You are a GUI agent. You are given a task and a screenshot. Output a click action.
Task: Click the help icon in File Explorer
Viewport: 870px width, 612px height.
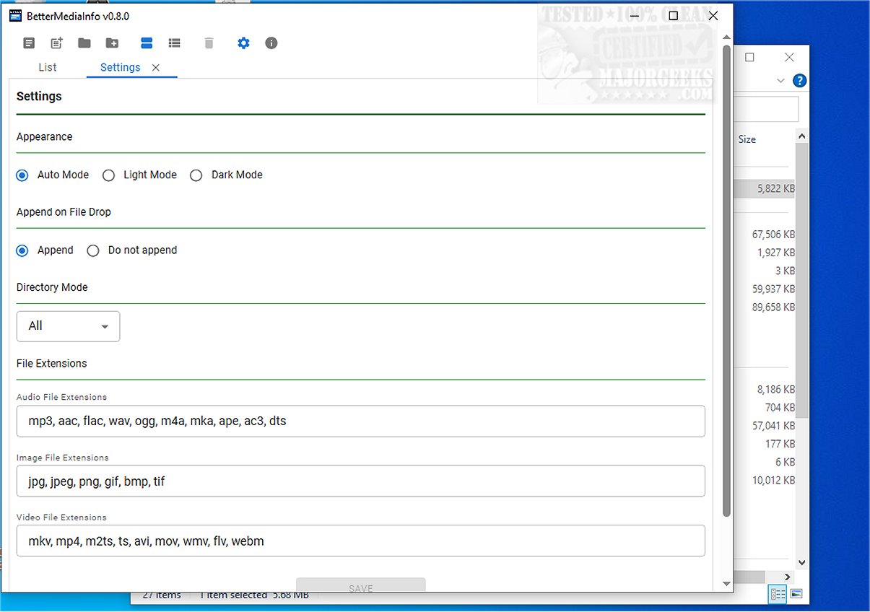click(799, 81)
